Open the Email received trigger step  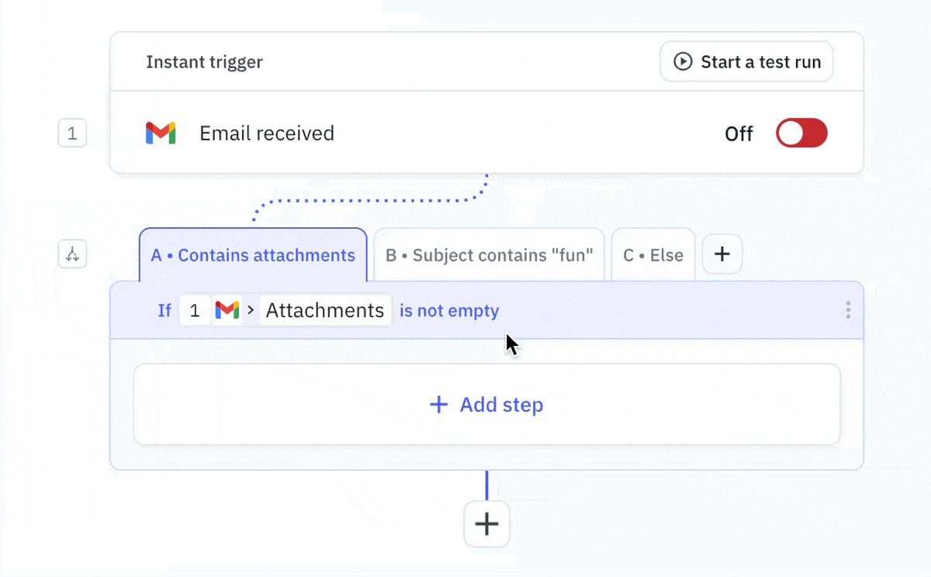[x=267, y=133]
